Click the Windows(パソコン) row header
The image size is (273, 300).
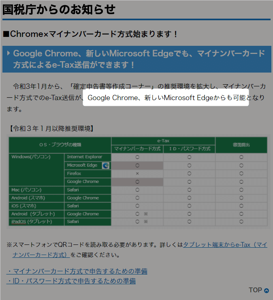[36, 169]
